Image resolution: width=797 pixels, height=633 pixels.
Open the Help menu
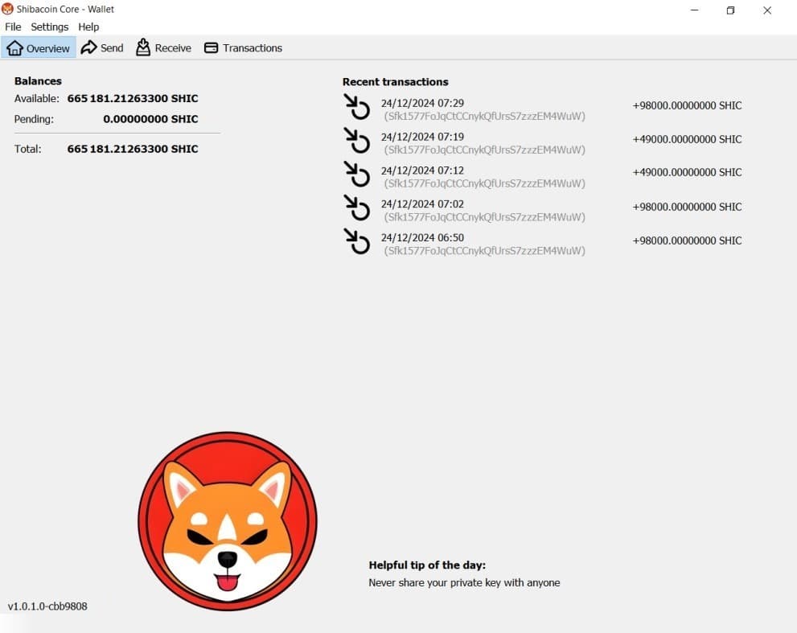(x=88, y=27)
